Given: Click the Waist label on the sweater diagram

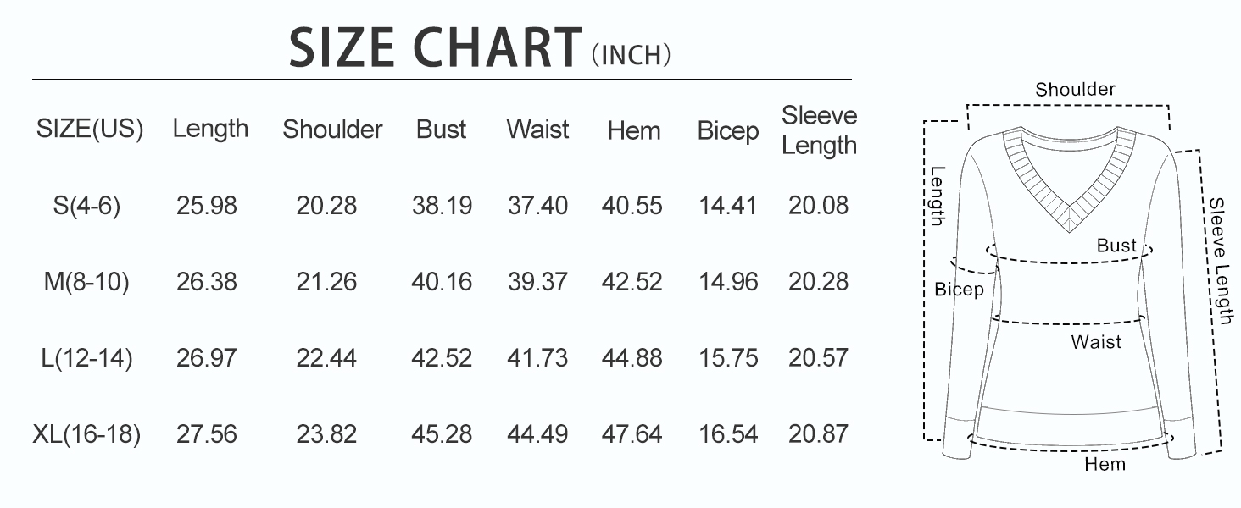Looking at the screenshot, I should click(x=1096, y=342).
